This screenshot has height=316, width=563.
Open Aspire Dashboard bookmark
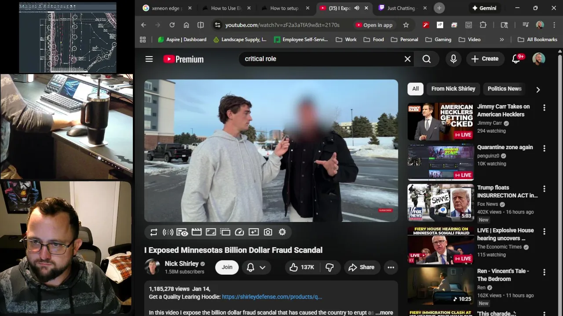coord(182,39)
